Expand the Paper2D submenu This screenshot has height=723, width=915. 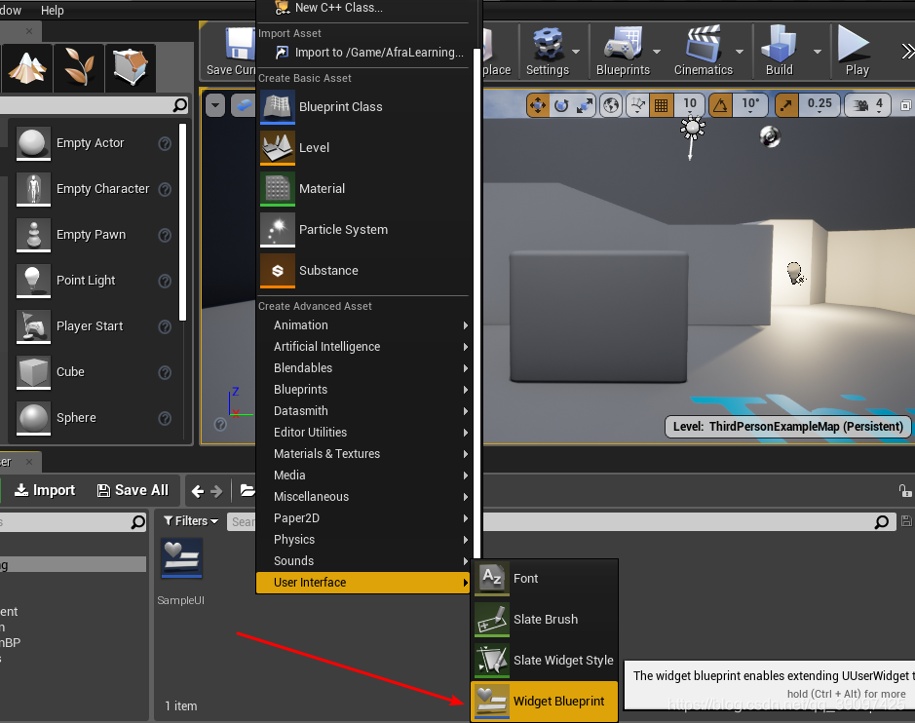[362, 518]
